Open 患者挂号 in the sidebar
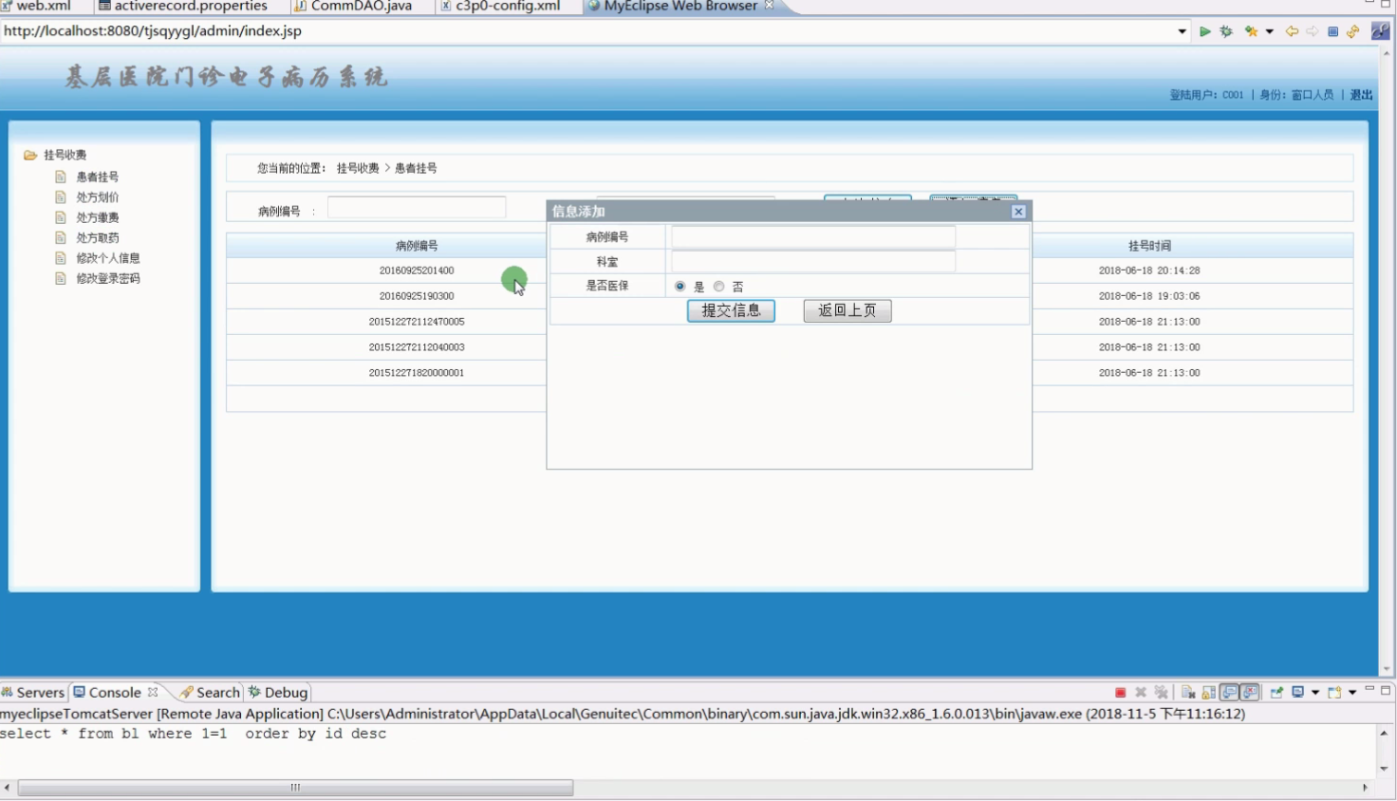Image resolution: width=1397 pixels, height=801 pixels. (x=97, y=177)
